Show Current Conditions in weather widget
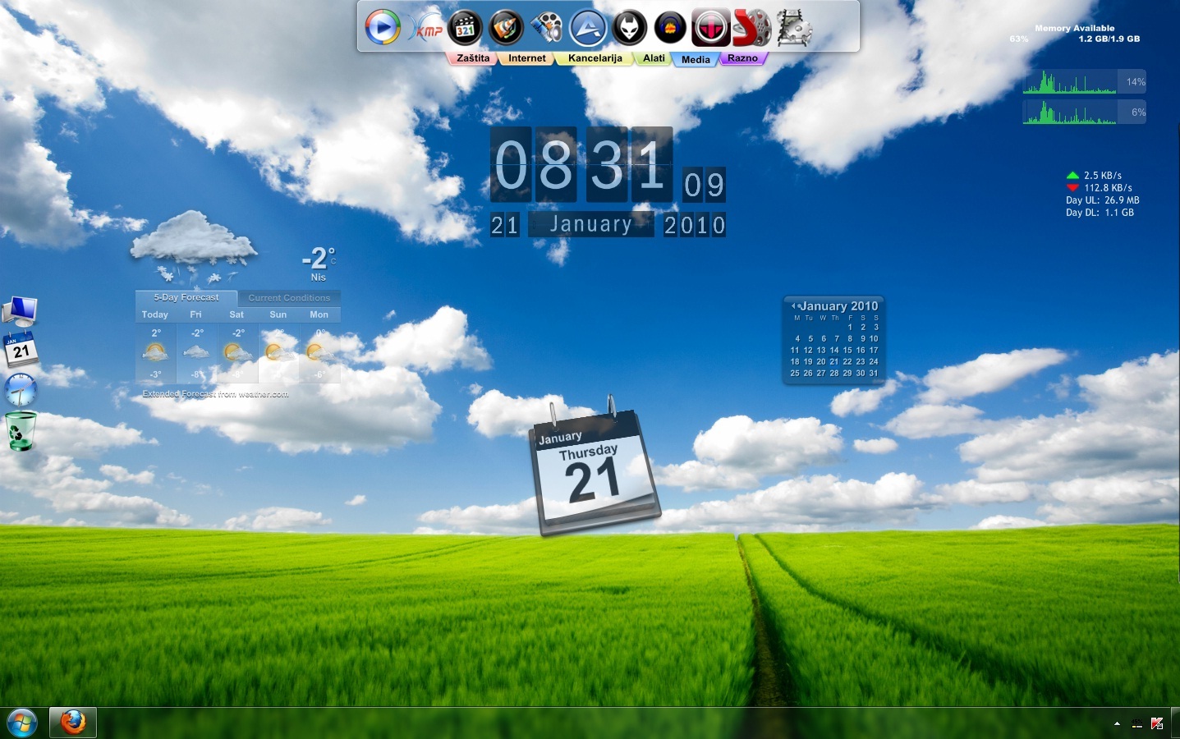This screenshot has height=739, width=1180. pos(289,298)
